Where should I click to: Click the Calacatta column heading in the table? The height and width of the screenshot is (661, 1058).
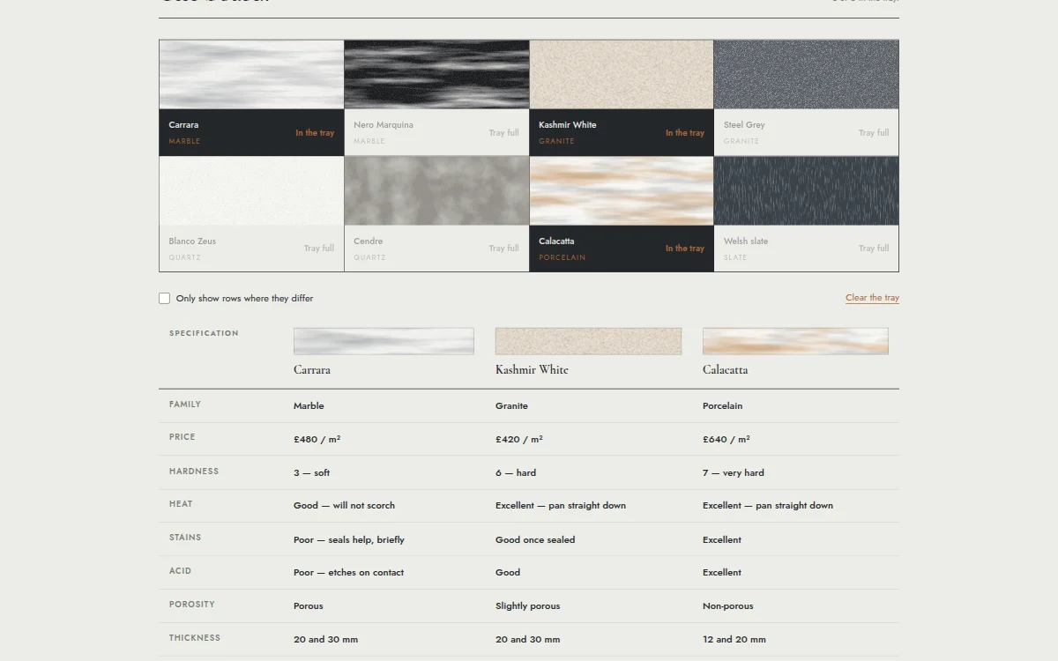point(725,370)
